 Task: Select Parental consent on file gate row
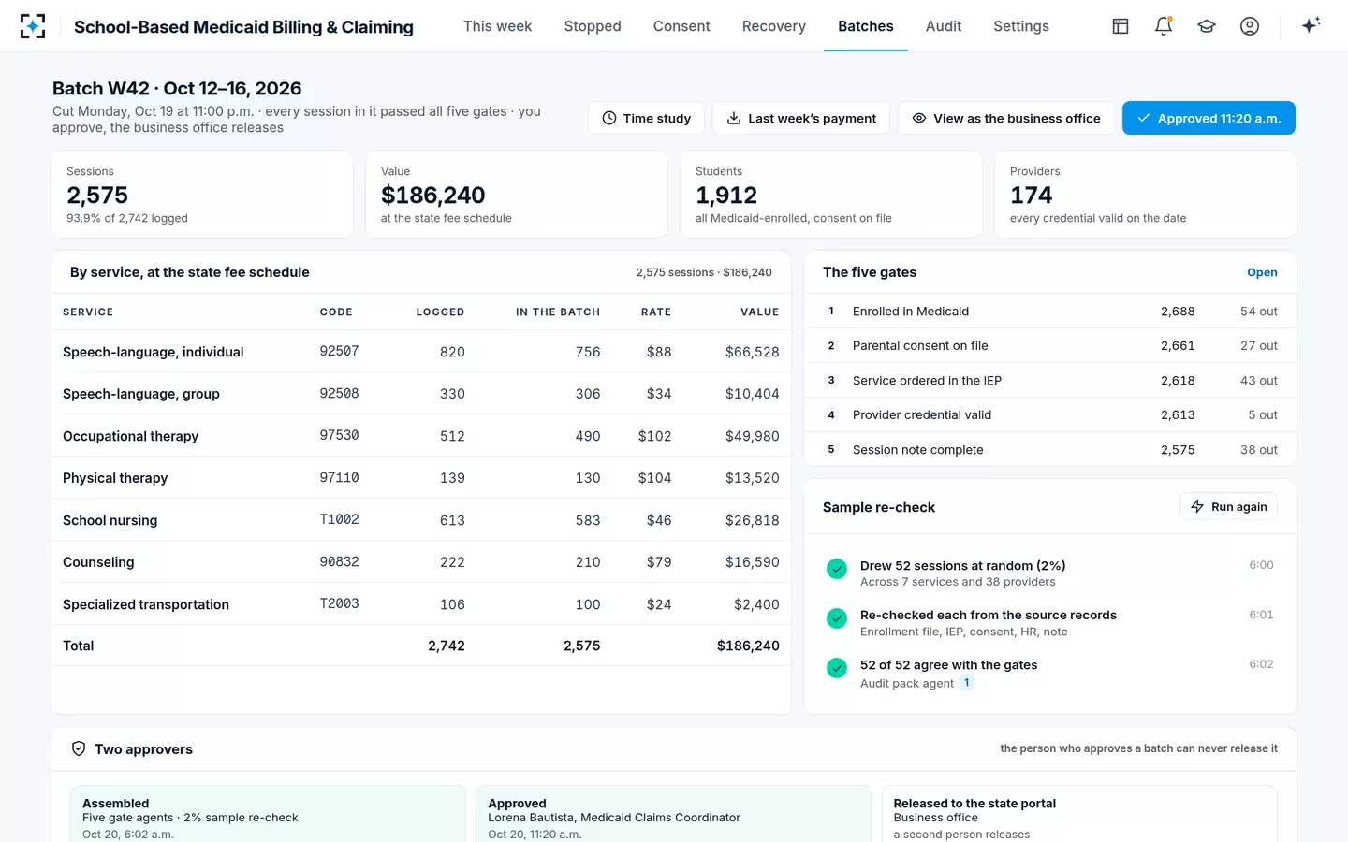click(x=1050, y=345)
